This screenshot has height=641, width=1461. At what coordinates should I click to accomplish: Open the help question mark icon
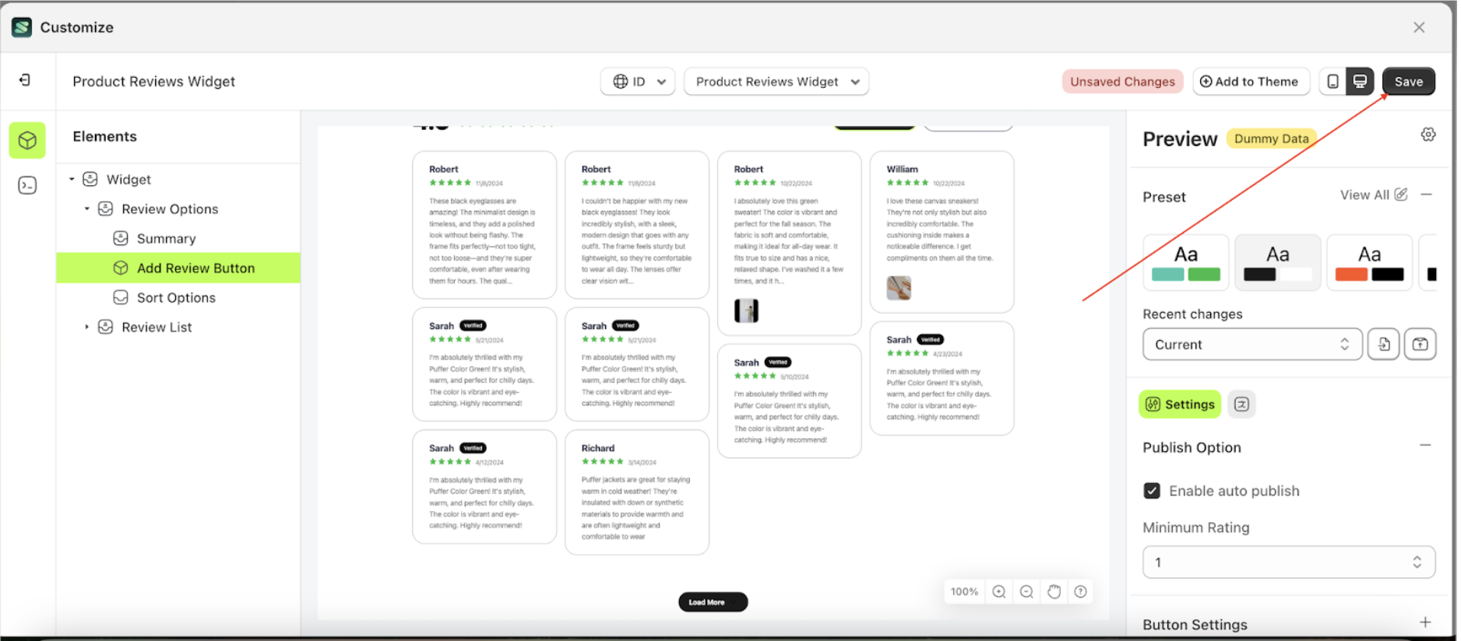point(1080,591)
